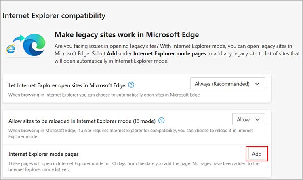The width and height of the screenshot is (303, 180).
Task: Click 'Make legacy sites work in Microsoft Edge' heading
Action: (126, 35)
